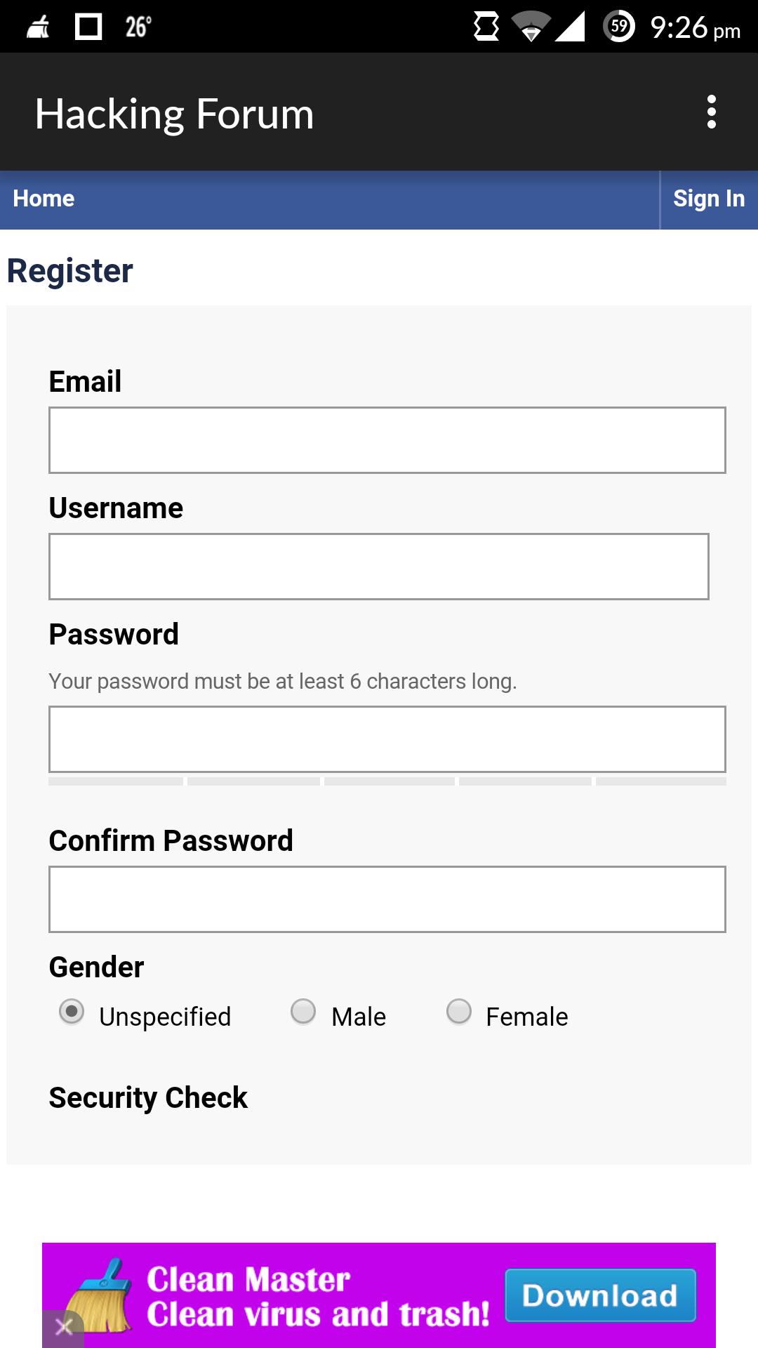Focus the Email input field
Viewport: 758px width, 1348px height.
(387, 440)
